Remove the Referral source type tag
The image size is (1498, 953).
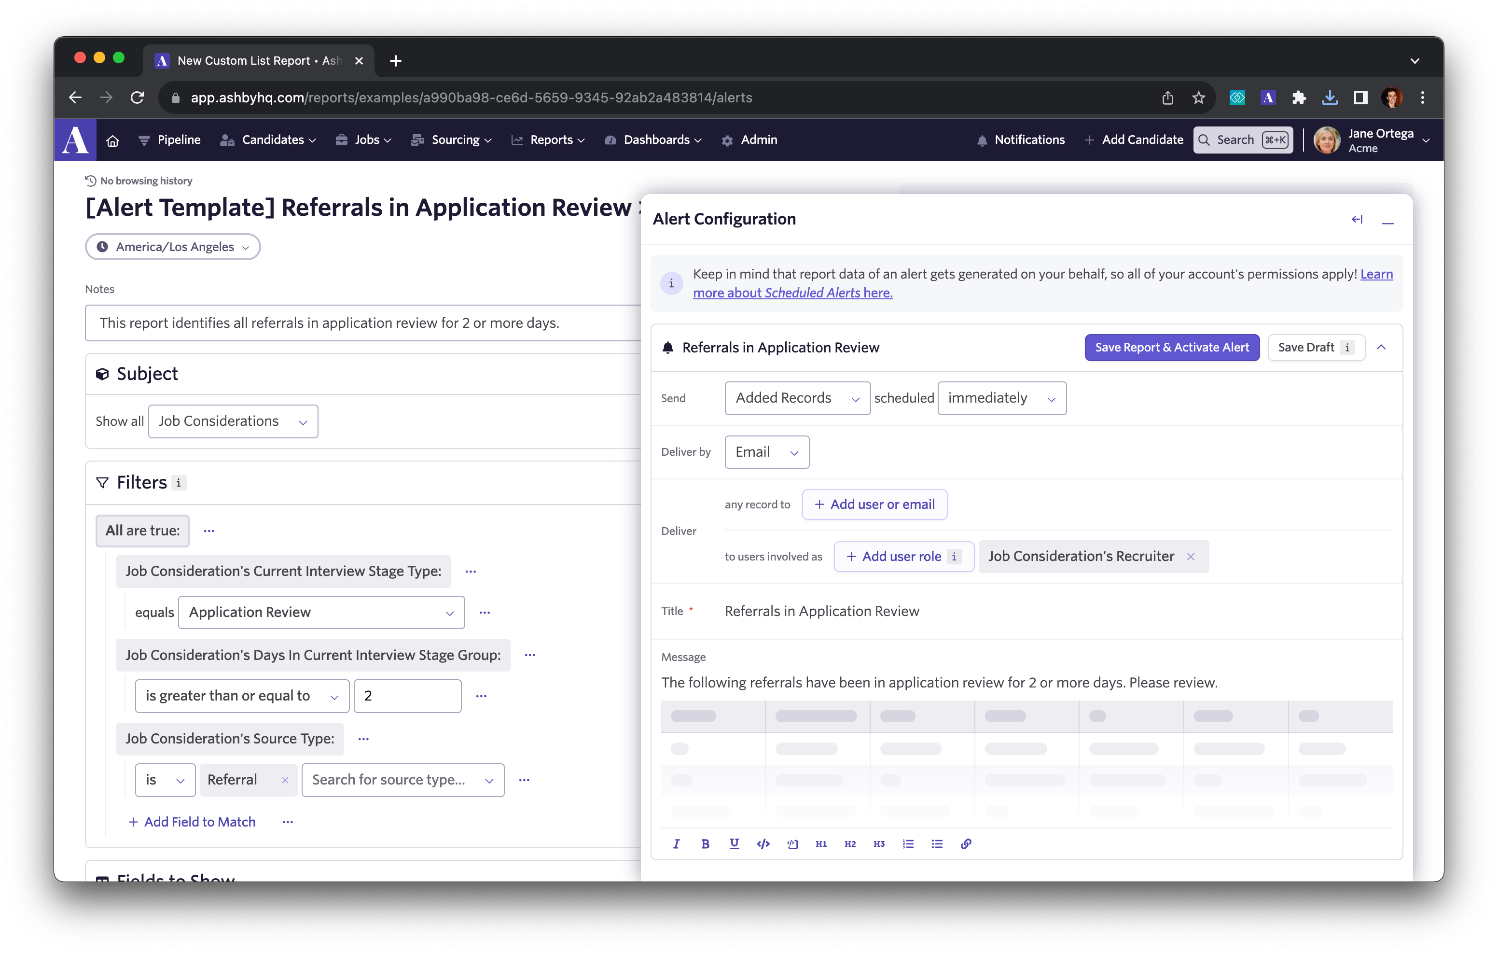click(285, 780)
